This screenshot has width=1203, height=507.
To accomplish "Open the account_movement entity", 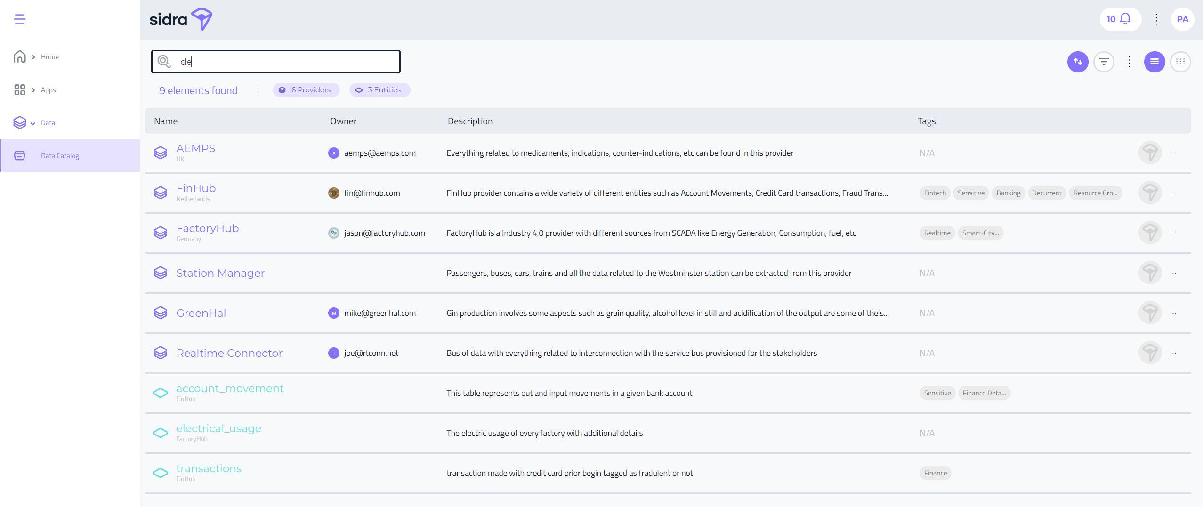I will [x=229, y=388].
